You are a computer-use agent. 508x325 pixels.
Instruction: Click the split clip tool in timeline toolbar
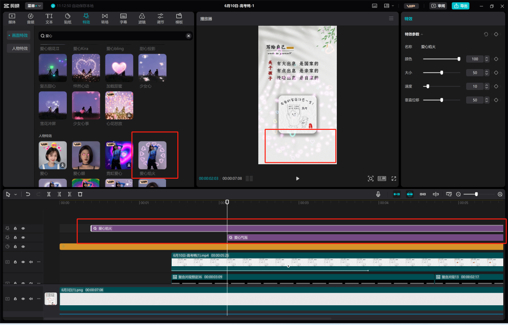(x=49, y=194)
